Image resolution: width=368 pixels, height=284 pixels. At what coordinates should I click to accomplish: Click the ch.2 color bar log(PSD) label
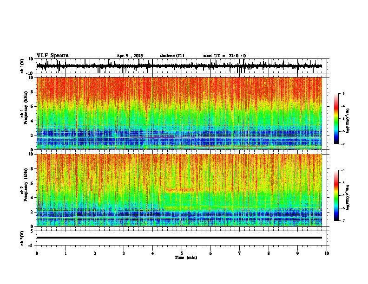348,197
